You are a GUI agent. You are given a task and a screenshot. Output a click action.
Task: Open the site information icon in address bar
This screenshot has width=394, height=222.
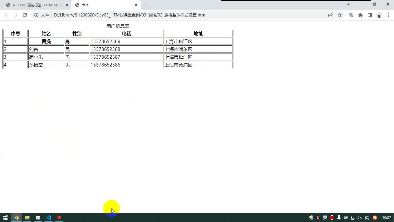[x=36, y=15]
